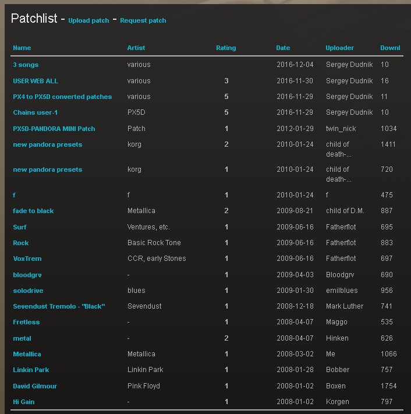Screen dimensions: 411x414
Task: Select uploader 'Korgen' cell
Action: [x=337, y=402]
